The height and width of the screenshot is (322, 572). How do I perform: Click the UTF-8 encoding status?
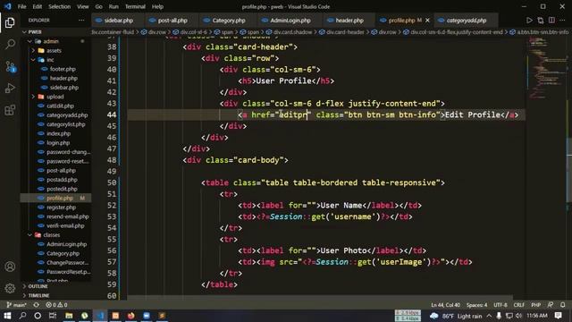coord(500,305)
